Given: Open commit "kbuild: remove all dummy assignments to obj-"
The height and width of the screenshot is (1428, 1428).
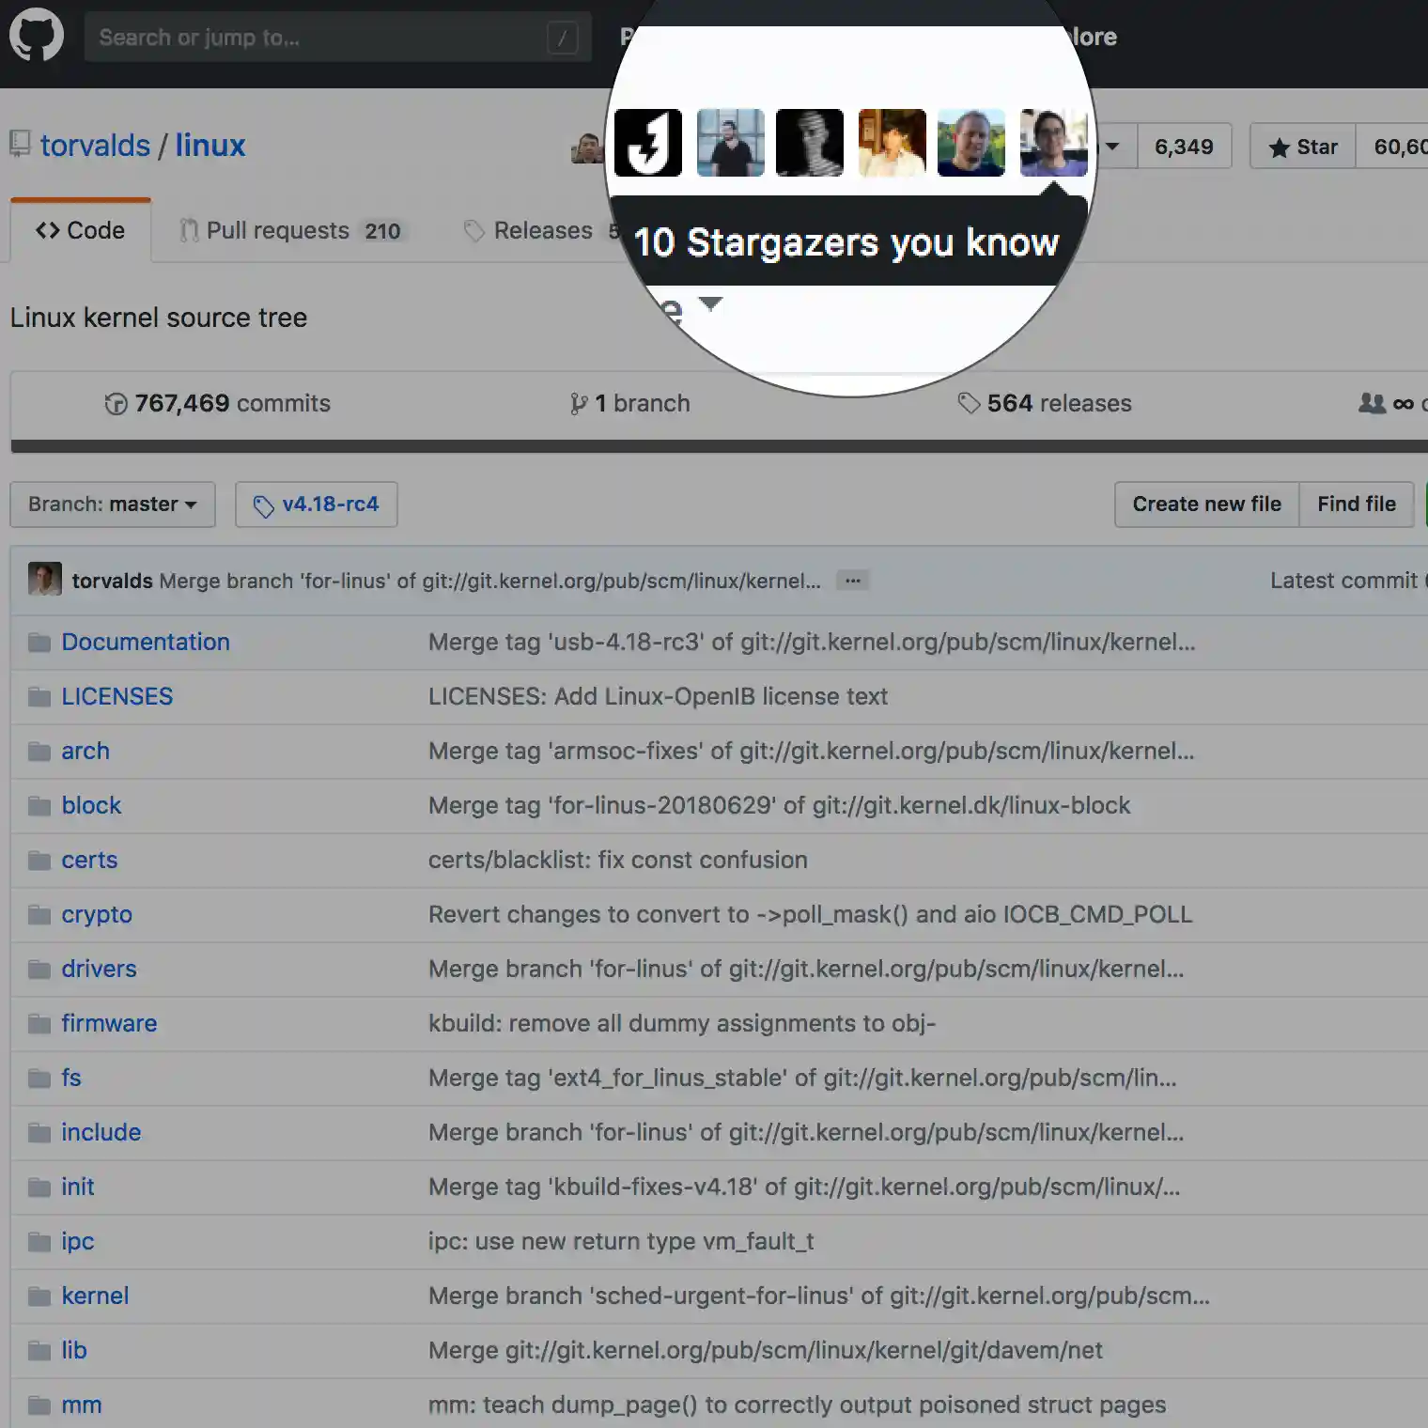Looking at the screenshot, I should click(x=682, y=1023).
